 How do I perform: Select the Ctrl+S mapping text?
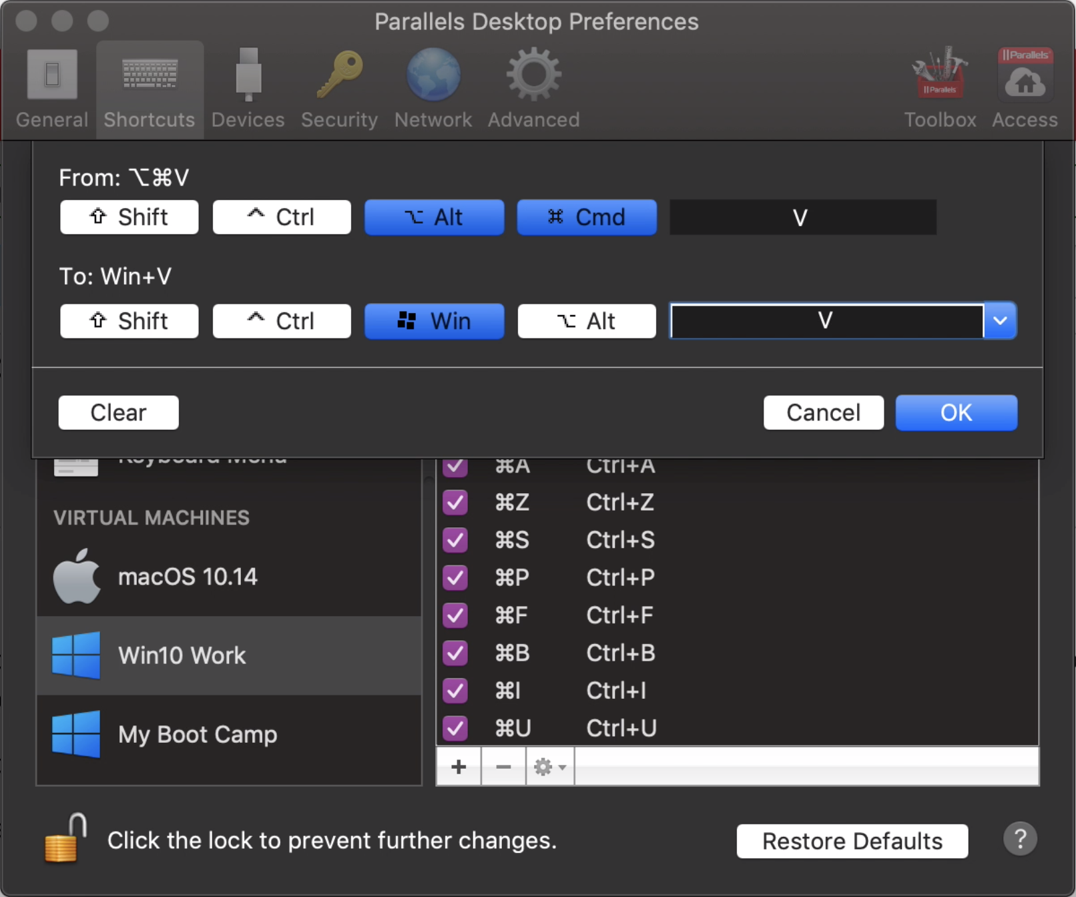point(620,539)
